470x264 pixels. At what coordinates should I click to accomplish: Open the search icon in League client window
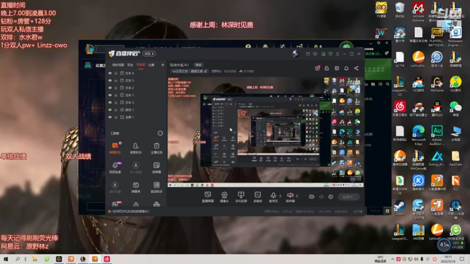(x=388, y=84)
